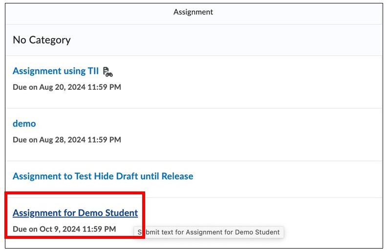Select the No Category section heading
This screenshot has width=388, height=252.
[42, 40]
